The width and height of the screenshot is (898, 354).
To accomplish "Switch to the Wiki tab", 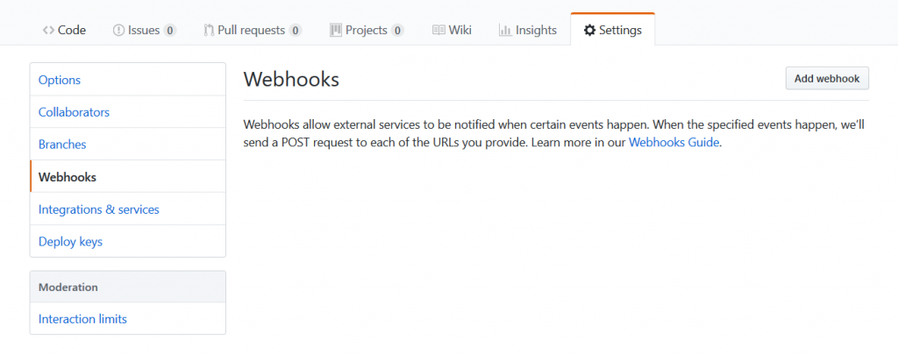I will click(452, 30).
